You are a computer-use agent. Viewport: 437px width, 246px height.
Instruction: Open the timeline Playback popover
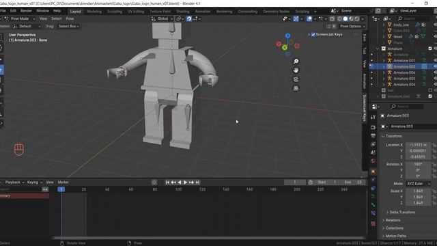click(14, 182)
